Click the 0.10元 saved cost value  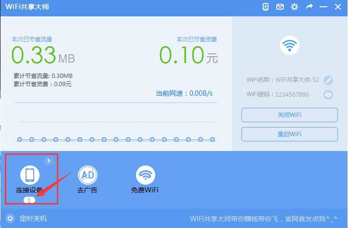pos(188,55)
